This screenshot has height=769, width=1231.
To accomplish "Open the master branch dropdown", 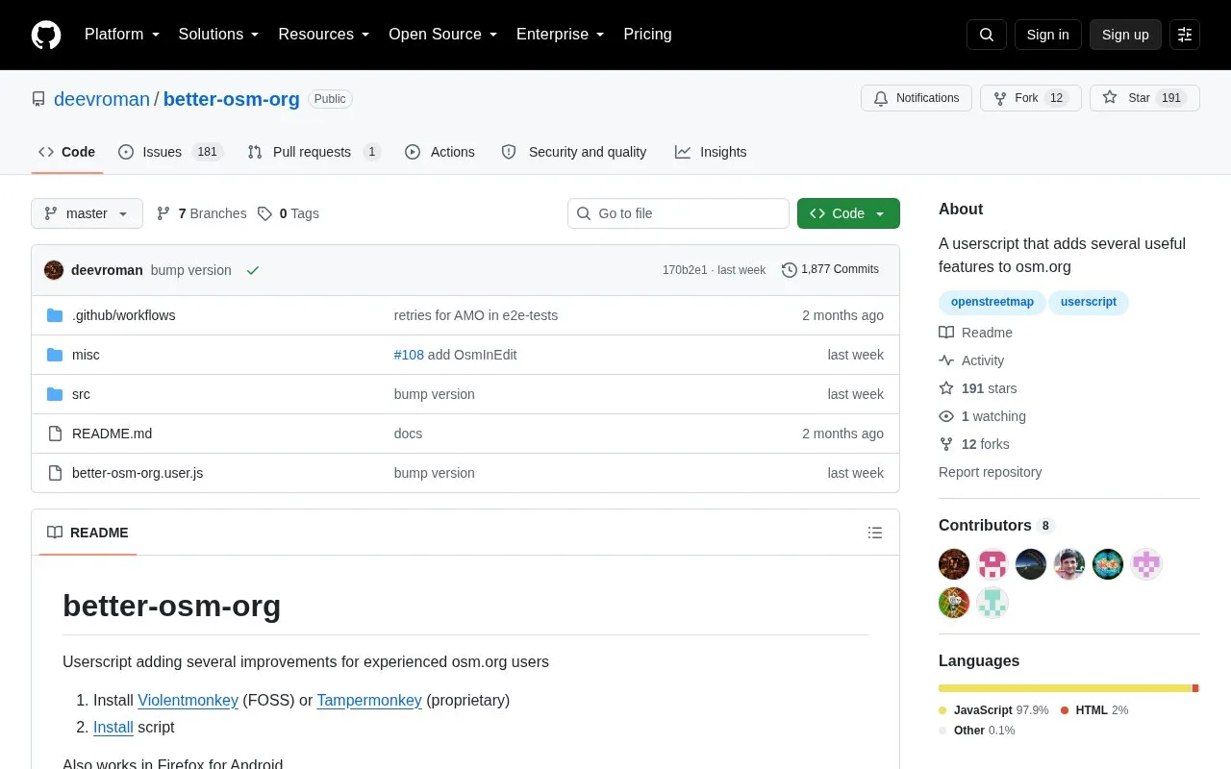I will click(x=87, y=213).
